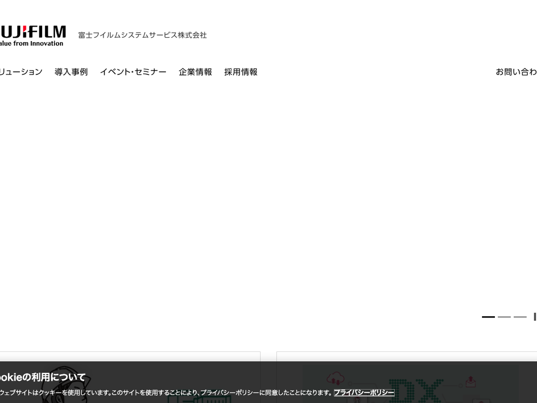Image resolution: width=537 pixels, height=403 pixels.
Task: Jump to the third carousel slide
Action: (520, 317)
